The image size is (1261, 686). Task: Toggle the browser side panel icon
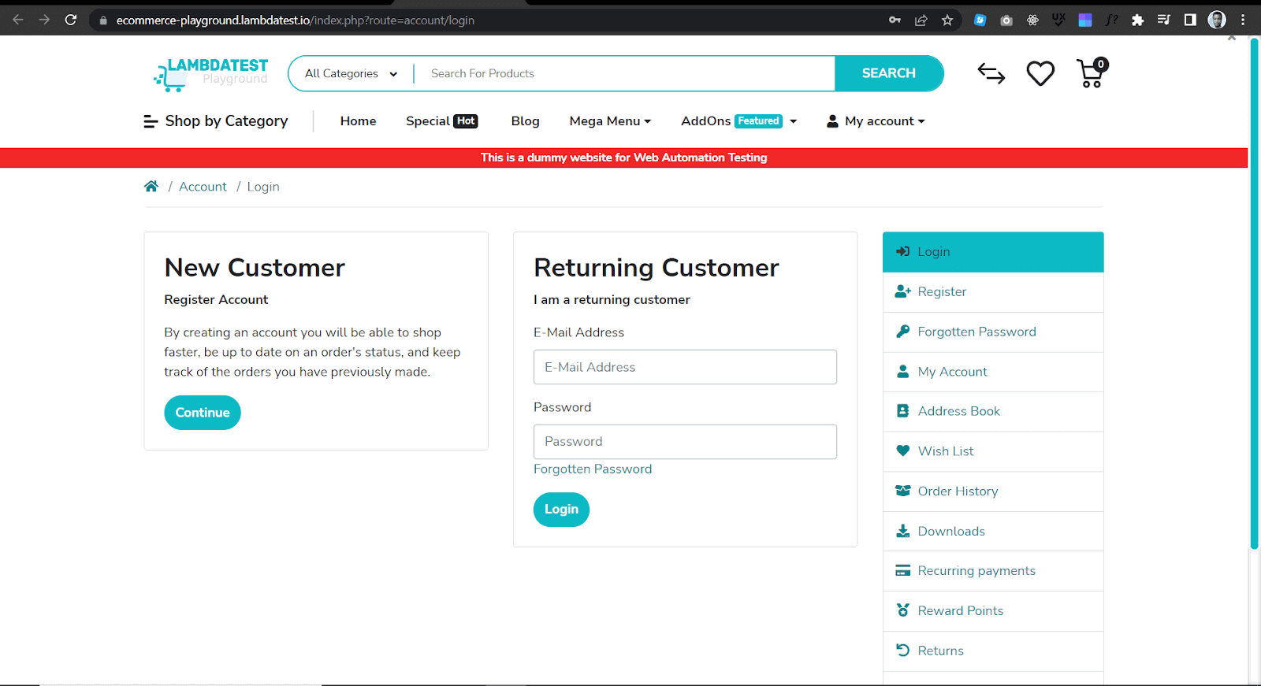1190,20
